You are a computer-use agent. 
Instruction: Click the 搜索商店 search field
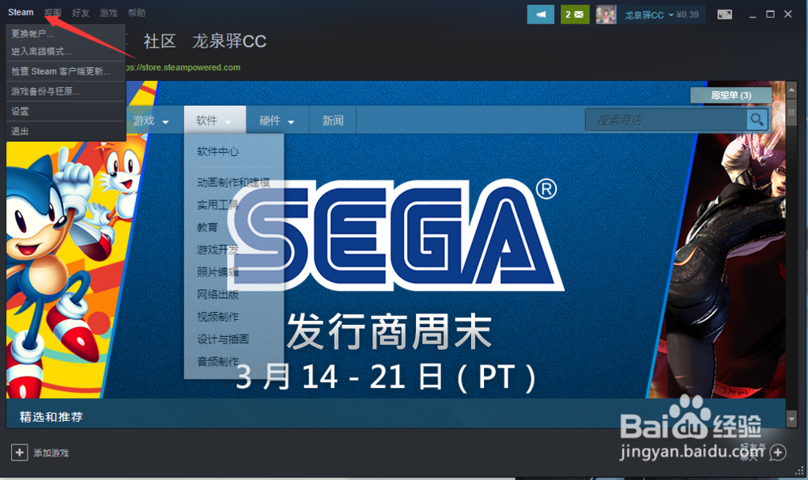point(667,120)
